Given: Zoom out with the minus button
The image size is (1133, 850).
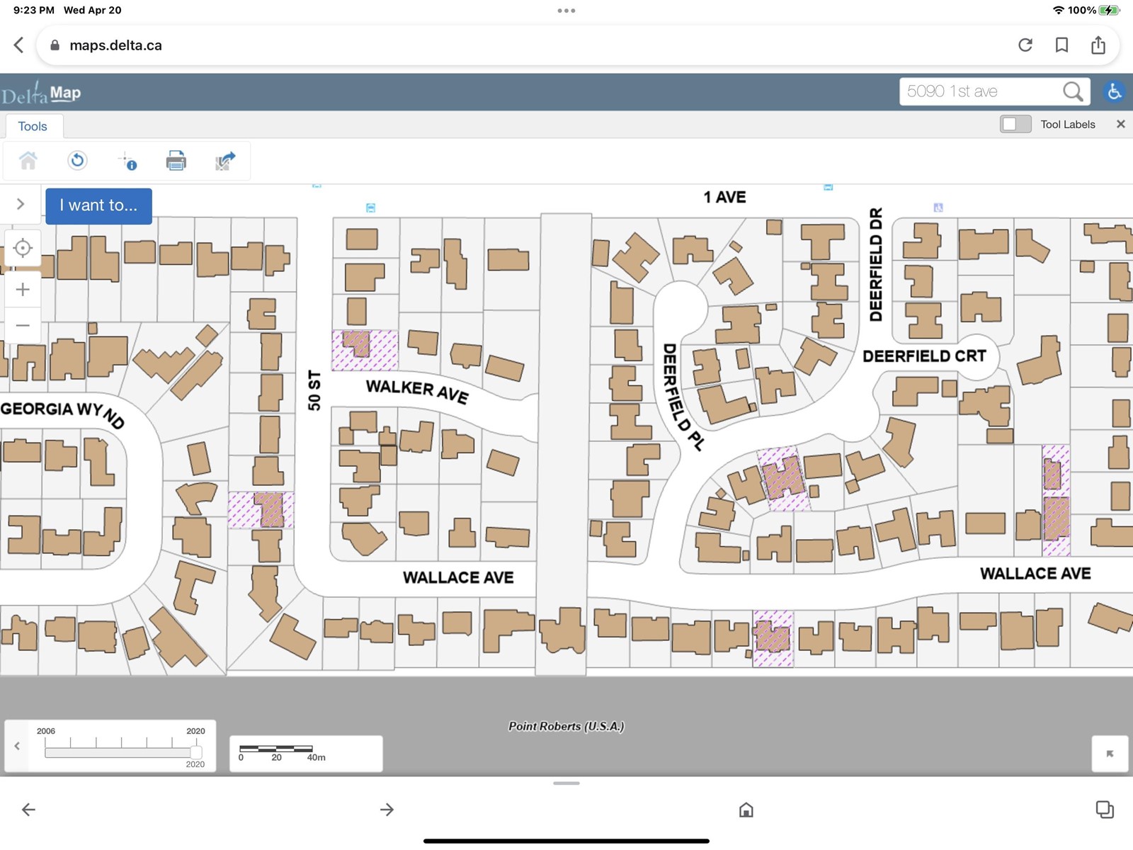Looking at the screenshot, I should click(x=23, y=326).
